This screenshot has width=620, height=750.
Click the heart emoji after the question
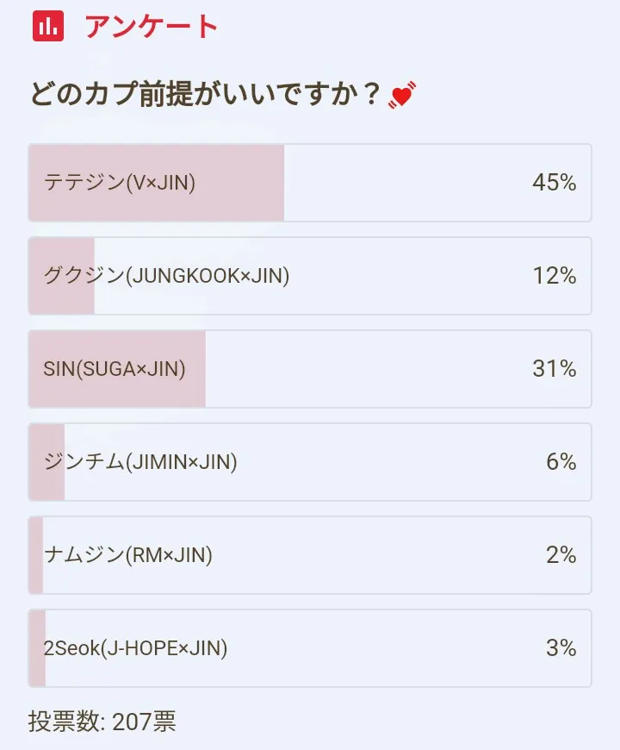401,96
